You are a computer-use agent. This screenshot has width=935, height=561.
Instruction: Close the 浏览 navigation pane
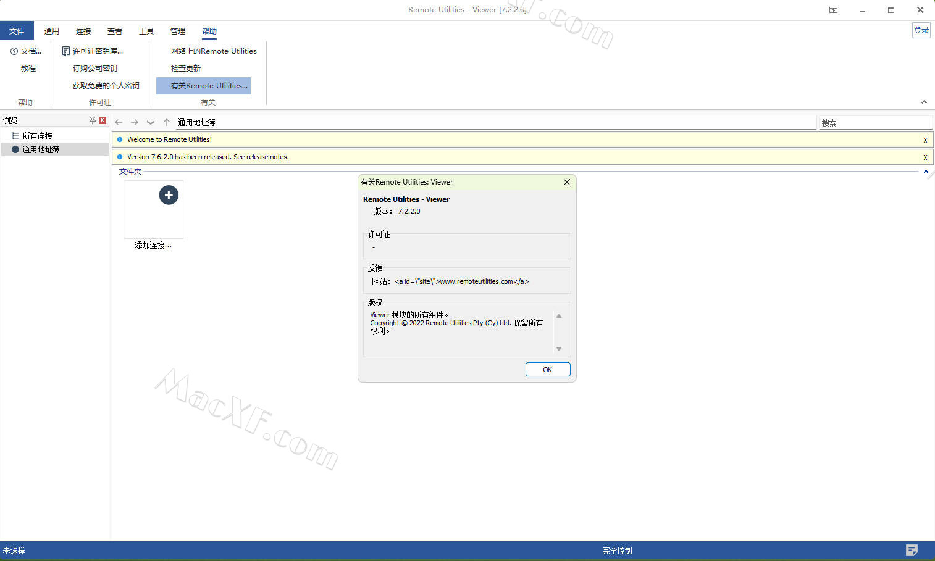pyautogui.click(x=103, y=120)
